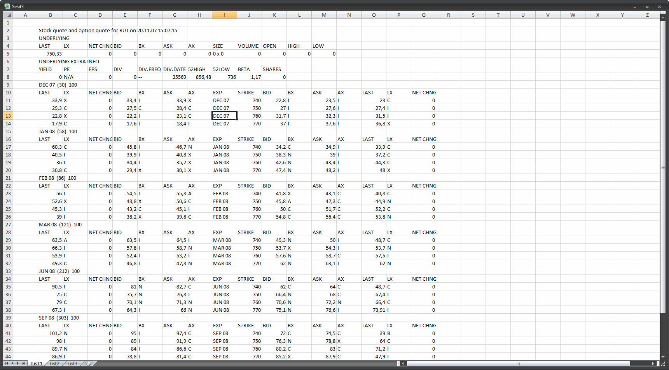Select the 'SEP 08 (303) 100' section header cell
Viewport: 669px width, 370px height.
59,318
